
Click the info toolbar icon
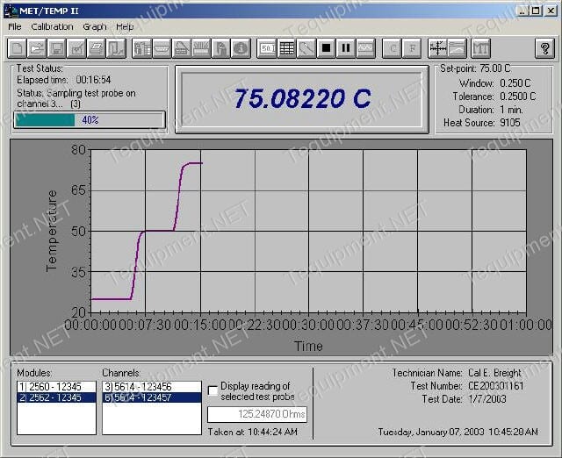pyautogui.click(x=241, y=47)
